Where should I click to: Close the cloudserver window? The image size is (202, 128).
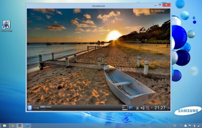tap(166, 5)
